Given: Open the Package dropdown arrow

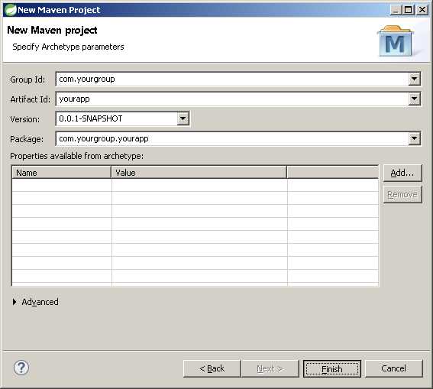Looking at the screenshot, I should coord(414,138).
